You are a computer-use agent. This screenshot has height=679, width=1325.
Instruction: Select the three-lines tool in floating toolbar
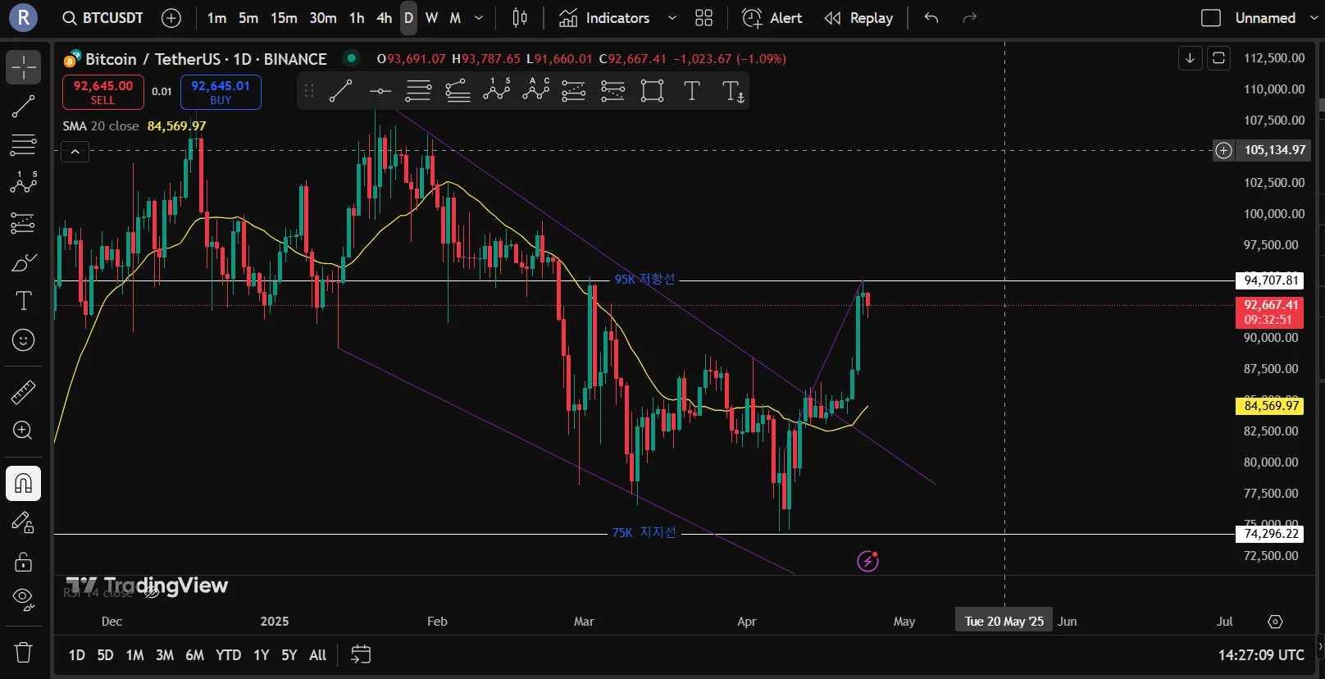(418, 91)
